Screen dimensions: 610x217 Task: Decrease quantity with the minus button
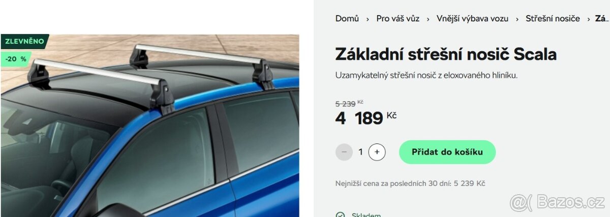344,152
